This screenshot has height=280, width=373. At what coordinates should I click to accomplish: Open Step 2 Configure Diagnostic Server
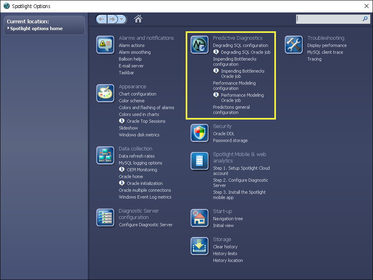click(241, 183)
